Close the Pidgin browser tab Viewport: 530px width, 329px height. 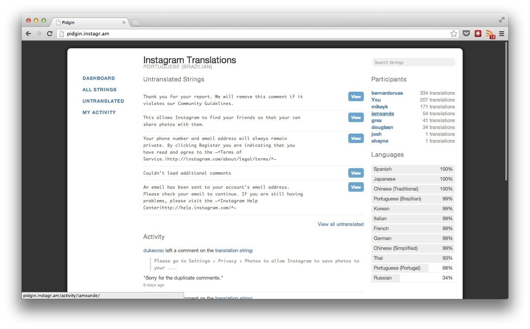(124, 23)
